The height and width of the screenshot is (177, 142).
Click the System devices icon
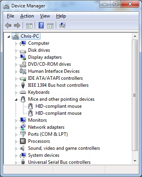pos(23,155)
